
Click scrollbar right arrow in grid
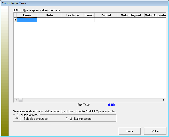(x=163, y=100)
